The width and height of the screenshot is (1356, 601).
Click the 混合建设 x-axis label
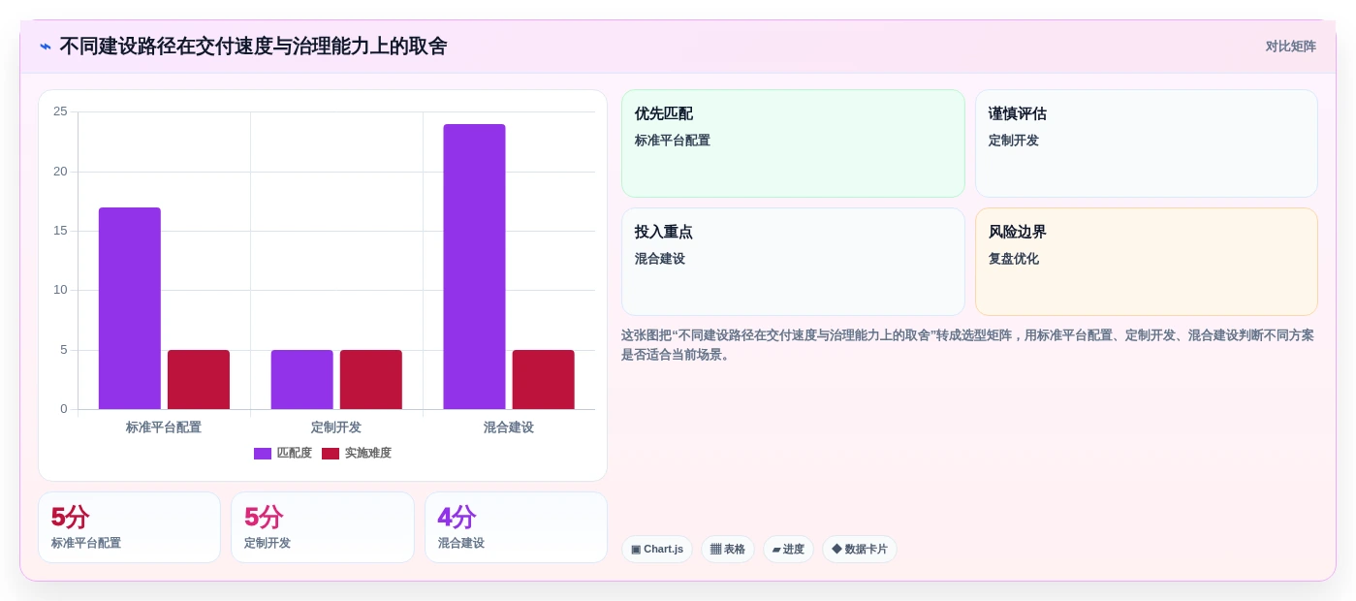point(509,427)
